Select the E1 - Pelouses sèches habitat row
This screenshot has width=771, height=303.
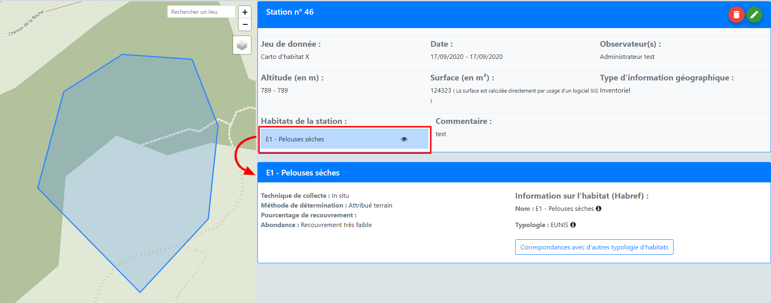click(x=344, y=139)
